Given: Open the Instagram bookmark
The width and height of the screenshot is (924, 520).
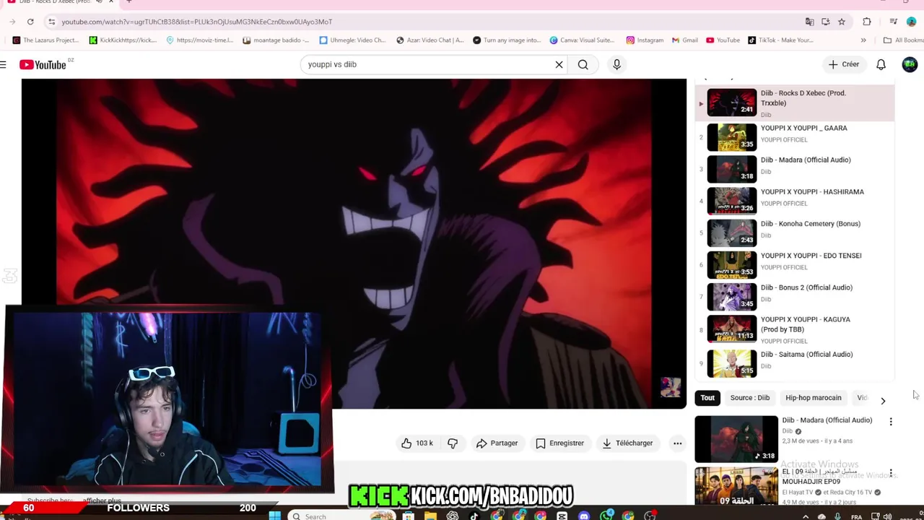Looking at the screenshot, I should pyautogui.click(x=645, y=40).
